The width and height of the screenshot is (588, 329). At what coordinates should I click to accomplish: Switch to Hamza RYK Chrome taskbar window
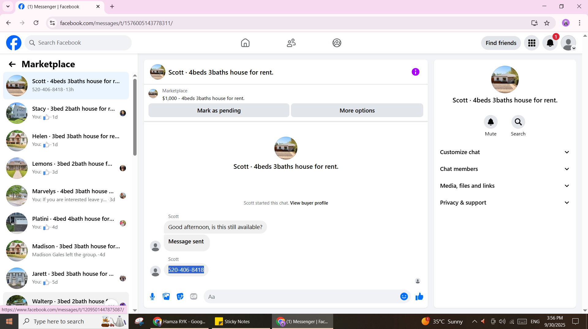180,321
